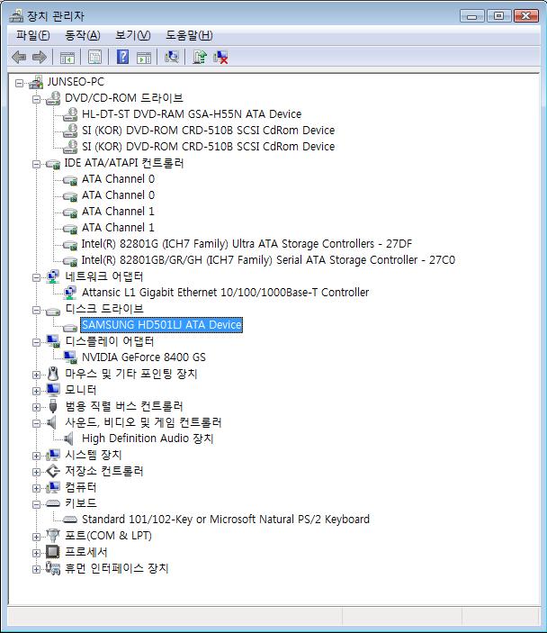Expand the 저장소 컨트롤러 category
Screen dimensions: 547x633
(36, 472)
